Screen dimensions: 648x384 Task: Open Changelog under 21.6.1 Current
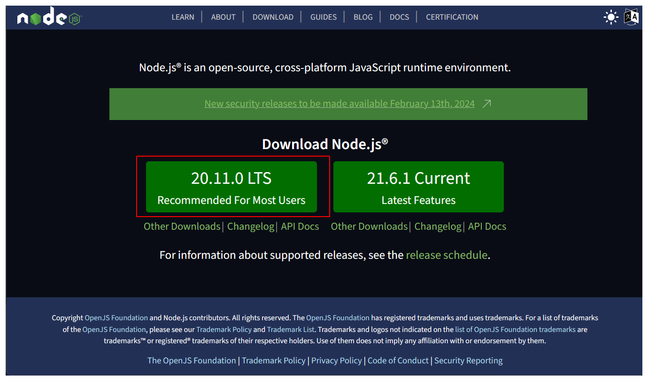(x=438, y=226)
